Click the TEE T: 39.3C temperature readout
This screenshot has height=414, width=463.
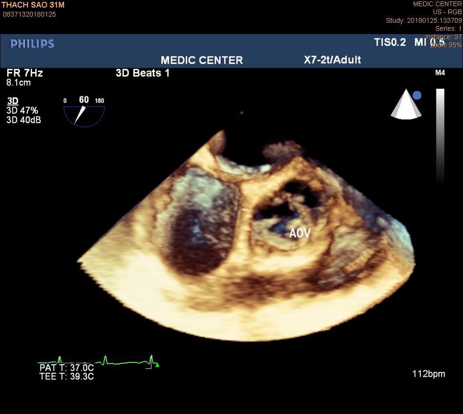(66, 377)
